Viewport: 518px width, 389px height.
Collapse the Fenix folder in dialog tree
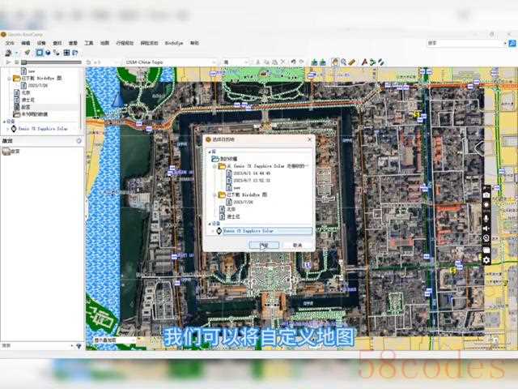215,166
